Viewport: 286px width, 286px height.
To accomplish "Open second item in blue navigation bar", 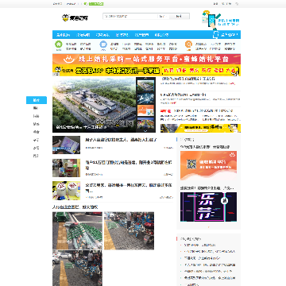I will coord(83,35).
